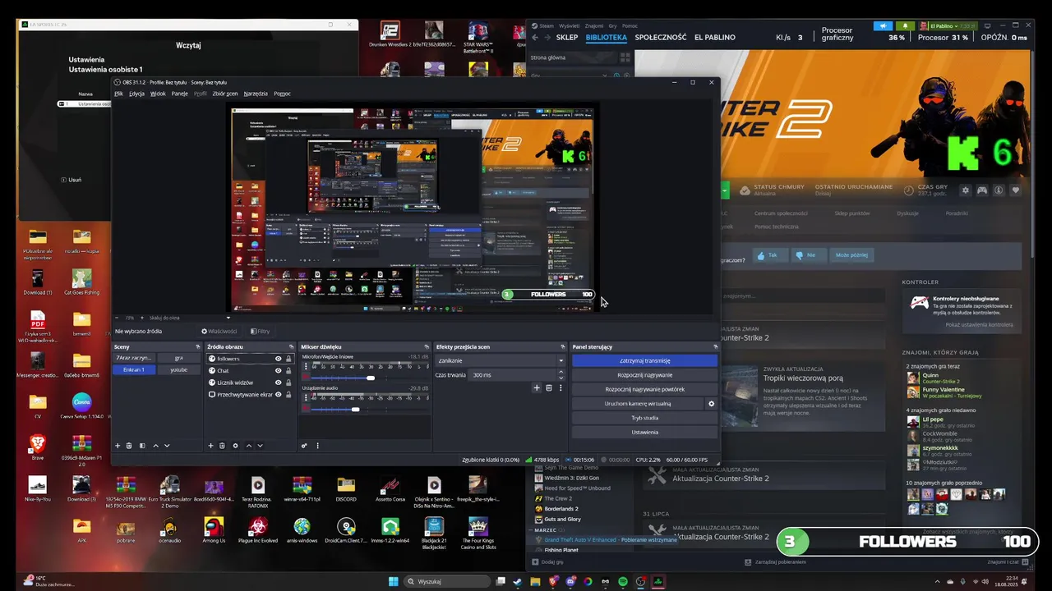This screenshot has width=1052, height=591.
Task: Add a new scene with plus icon
Action: click(118, 446)
